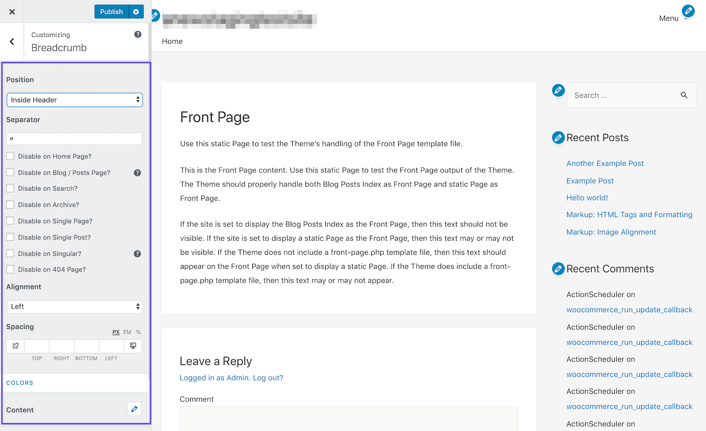The image size is (706, 431).
Task: Click the pencil edit icon beside Recent Posts
Action: tap(558, 138)
